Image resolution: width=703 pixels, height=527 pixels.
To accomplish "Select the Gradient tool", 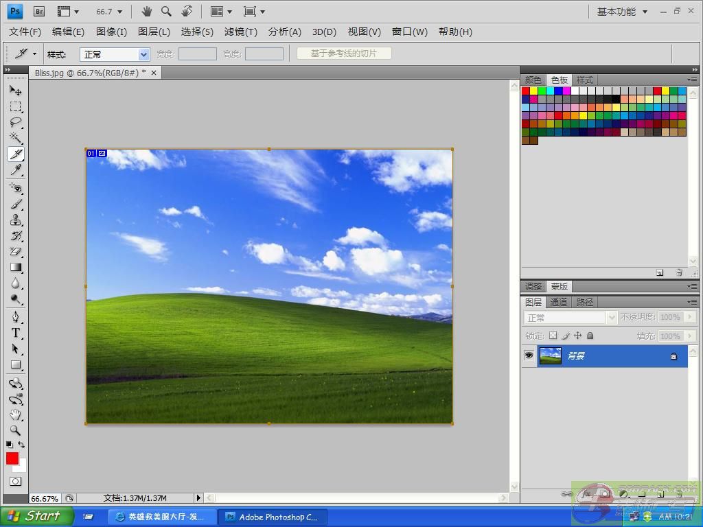I will tap(16, 268).
